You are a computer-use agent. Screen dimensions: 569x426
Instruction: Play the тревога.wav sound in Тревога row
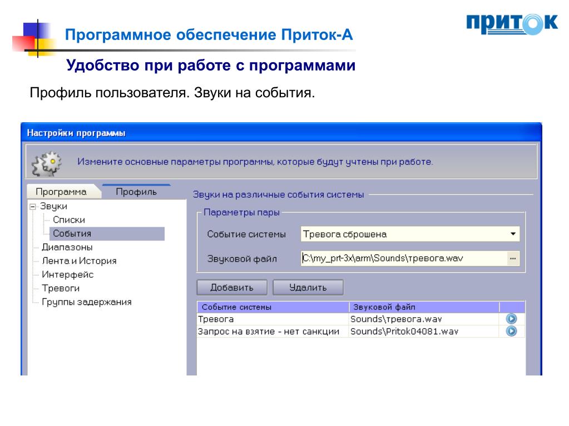(x=511, y=319)
